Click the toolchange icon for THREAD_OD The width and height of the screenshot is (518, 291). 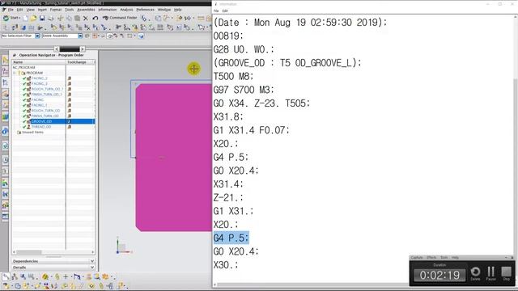point(70,127)
